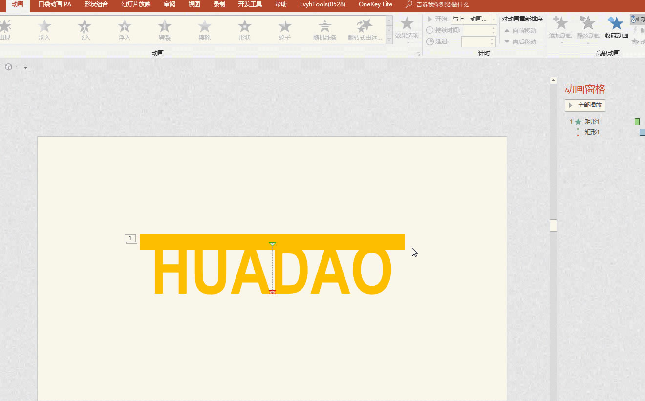645x401 pixels.
Task: Open the quick access toolbar customize arrow
Action: pos(25,67)
